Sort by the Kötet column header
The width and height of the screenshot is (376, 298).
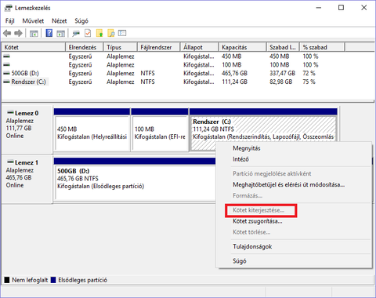click(x=34, y=47)
